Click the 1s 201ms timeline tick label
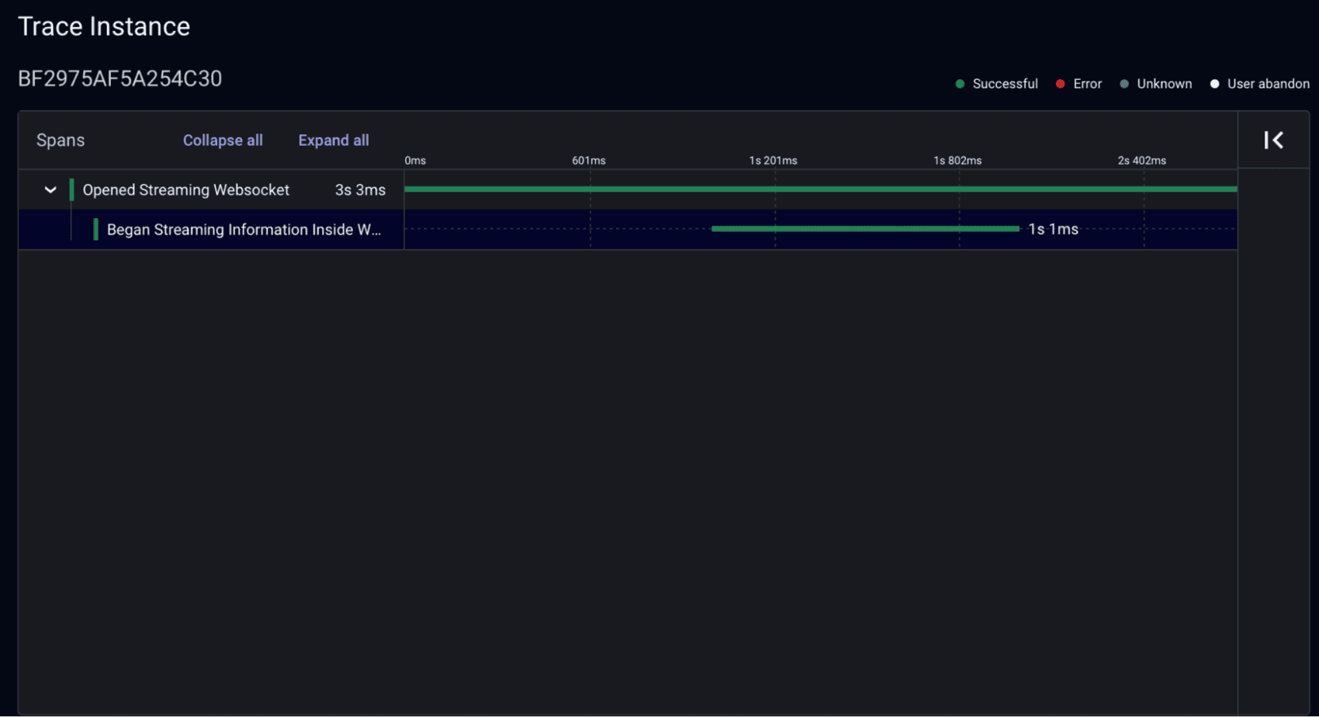This screenshot has height=717, width=1319. (773, 161)
